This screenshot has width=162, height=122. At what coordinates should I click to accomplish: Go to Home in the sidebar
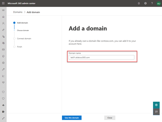[3, 17]
